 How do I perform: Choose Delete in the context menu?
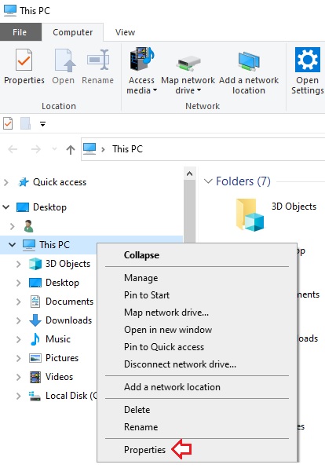[197, 410]
